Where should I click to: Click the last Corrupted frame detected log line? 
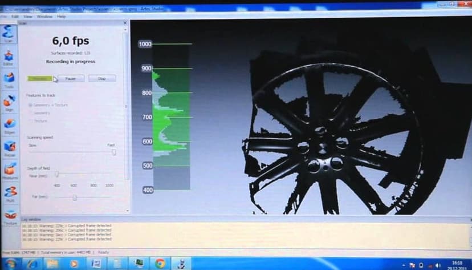coord(67,239)
